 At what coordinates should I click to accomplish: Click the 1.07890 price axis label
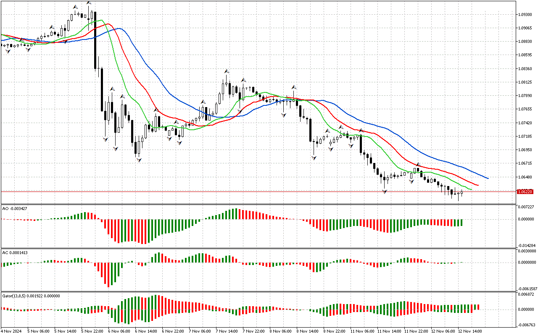click(526, 96)
